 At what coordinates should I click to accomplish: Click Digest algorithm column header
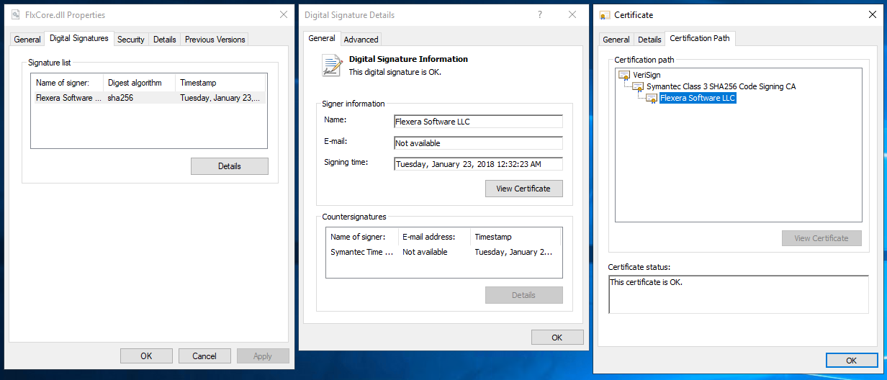(x=139, y=83)
